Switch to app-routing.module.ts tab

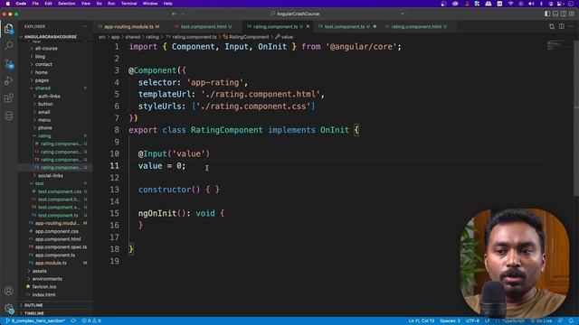coord(128,26)
